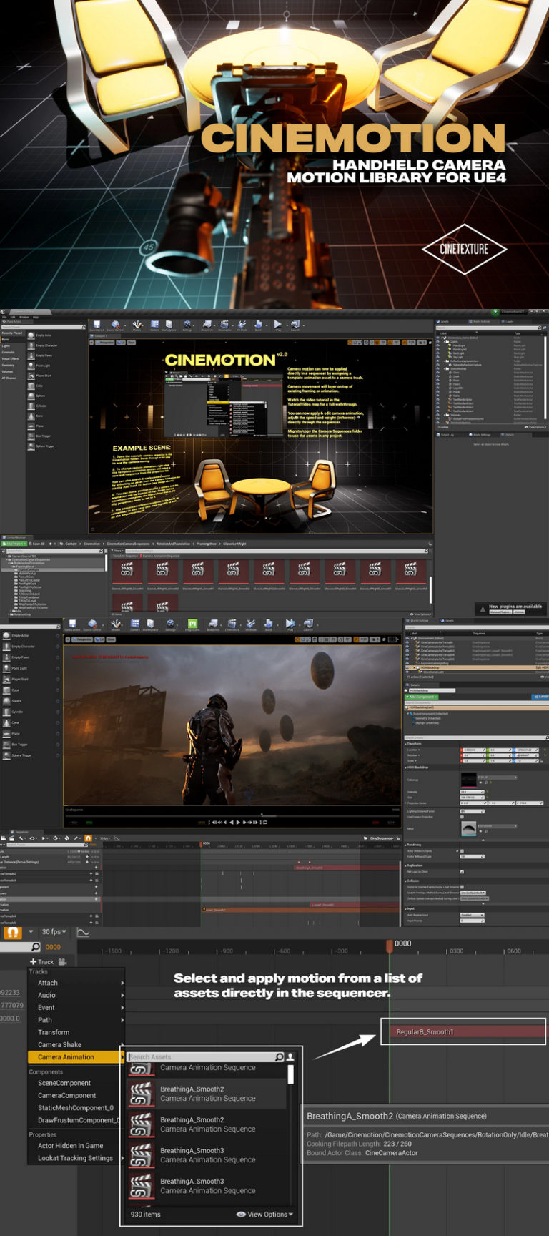Click the user icon next to Search Assets
The height and width of the screenshot is (1236, 549).
pyautogui.click(x=290, y=1056)
